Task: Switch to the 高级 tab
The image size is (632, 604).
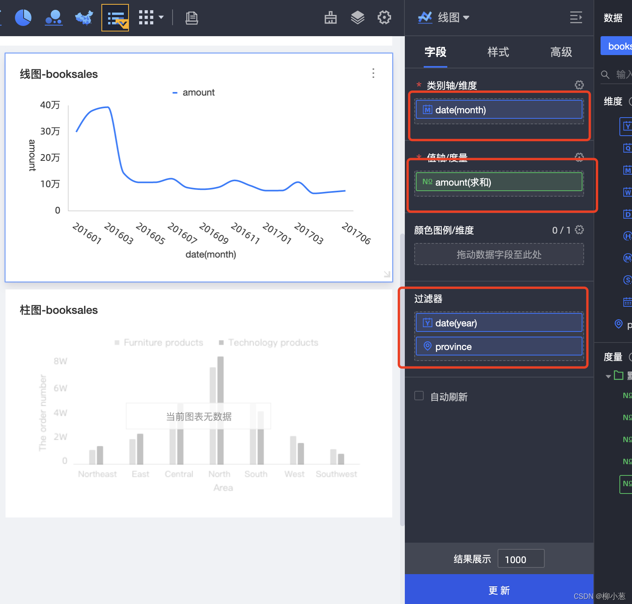Action: click(561, 52)
